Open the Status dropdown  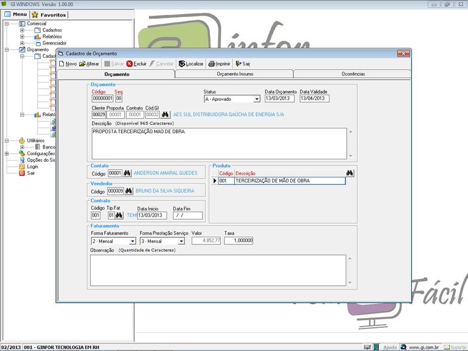[x=257, y=99]
